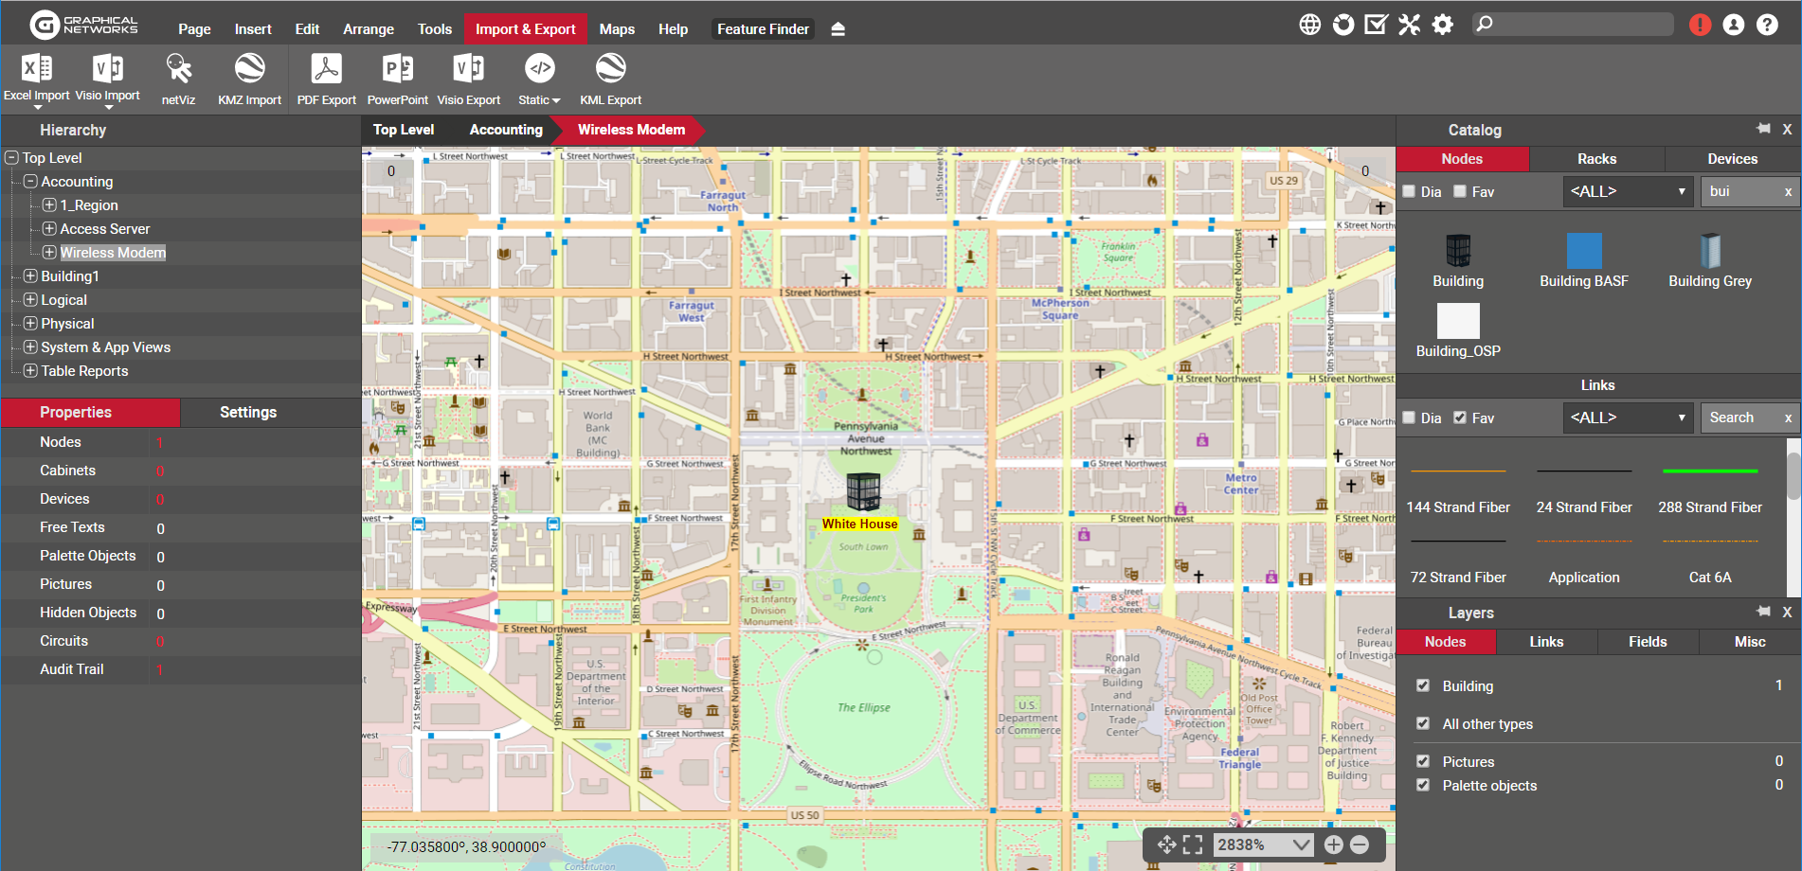Screen dimensions: 1802x871
Task: Click the White House building node
Action: (862, 491)
